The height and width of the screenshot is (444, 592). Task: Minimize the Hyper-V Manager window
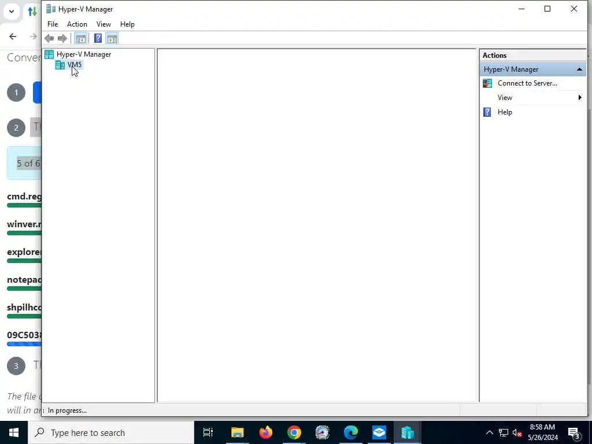click(521, 9)
